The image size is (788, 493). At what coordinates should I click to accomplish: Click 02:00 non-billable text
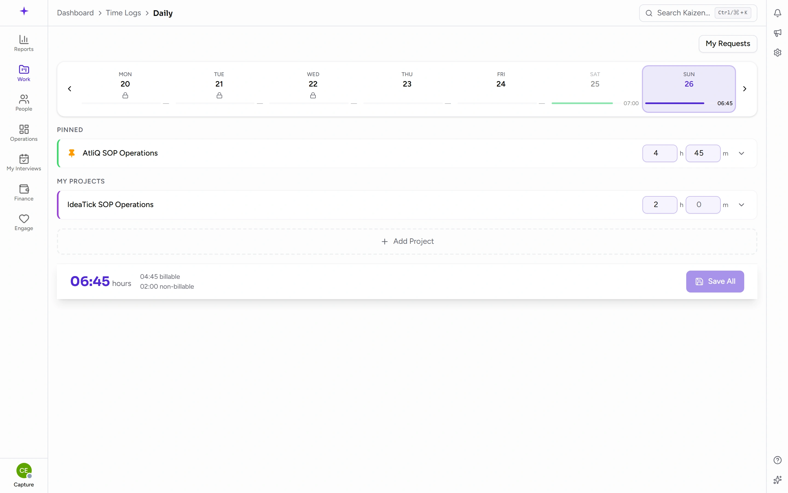167,286
